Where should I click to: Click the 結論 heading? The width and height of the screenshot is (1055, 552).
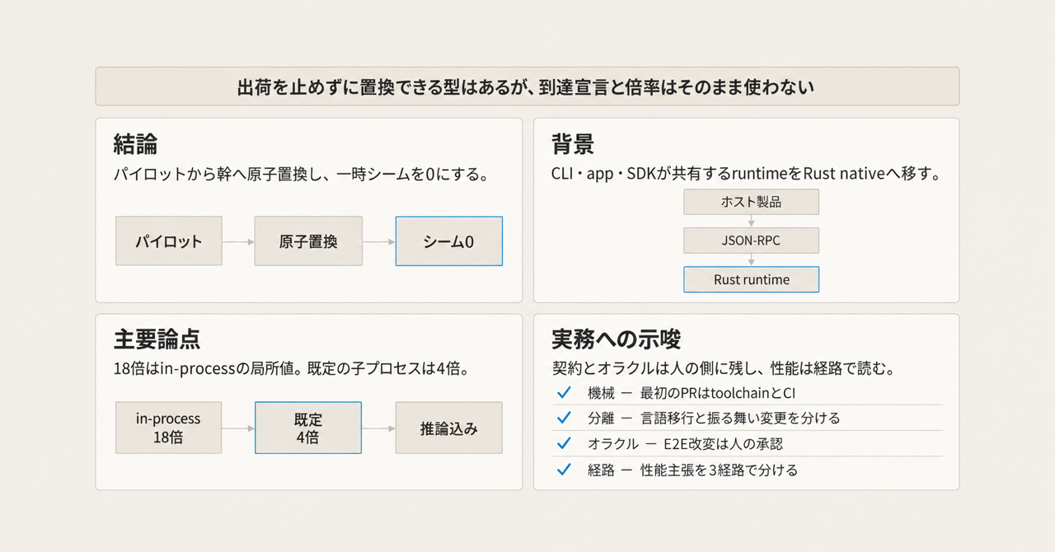pyautogui.click(x=135, y=145)
